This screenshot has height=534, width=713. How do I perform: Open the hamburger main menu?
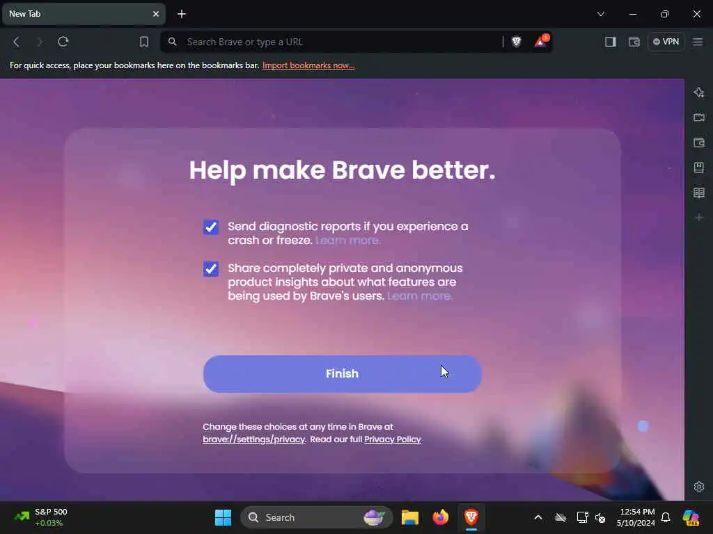click(x=698, y=42)
